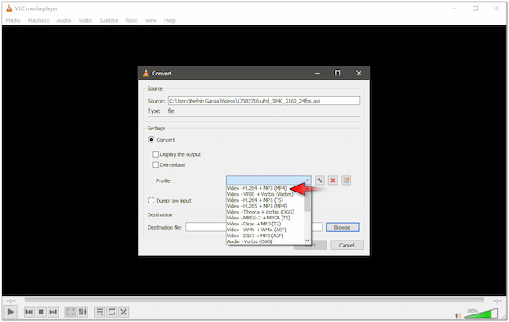Click the profile list scrollbar thumb
509x322 pixels.
click(307, 202)
